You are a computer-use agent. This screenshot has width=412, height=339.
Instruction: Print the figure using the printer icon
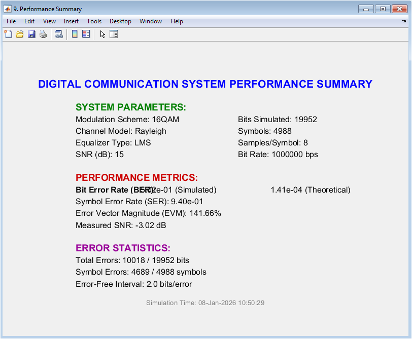click(43, 34)
